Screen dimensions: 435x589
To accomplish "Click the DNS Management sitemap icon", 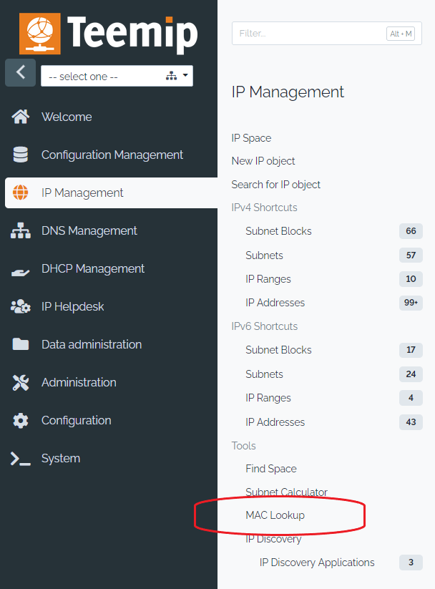I will click(21, 230).
